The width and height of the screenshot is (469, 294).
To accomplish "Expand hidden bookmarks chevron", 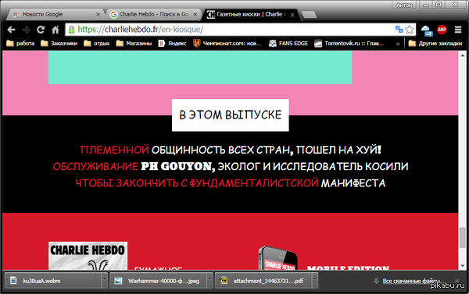I will tap(398, 44).
